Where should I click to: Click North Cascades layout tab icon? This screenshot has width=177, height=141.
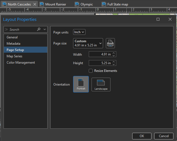pyautogui.click(x=4, y=4)
